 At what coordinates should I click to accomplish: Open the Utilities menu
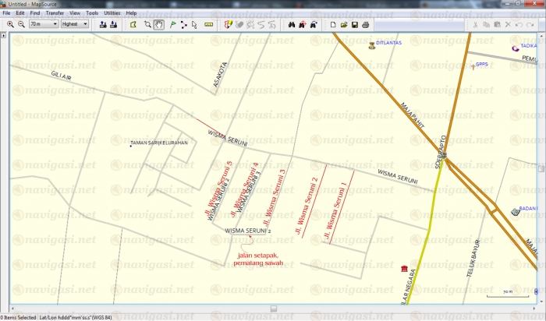coord(112,13)
